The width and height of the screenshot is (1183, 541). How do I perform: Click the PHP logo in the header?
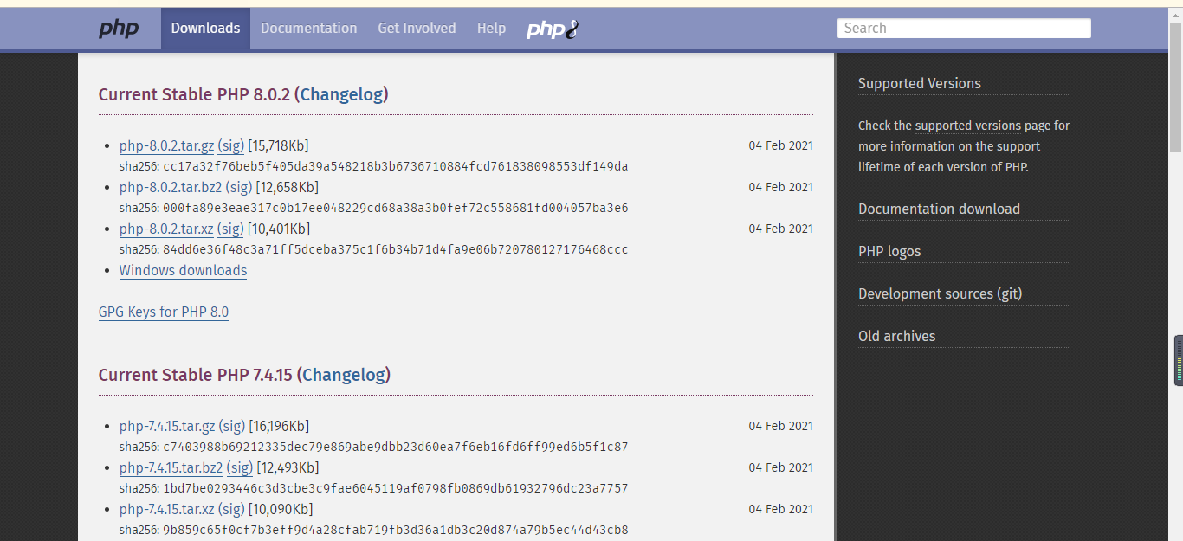click(119, 29)
